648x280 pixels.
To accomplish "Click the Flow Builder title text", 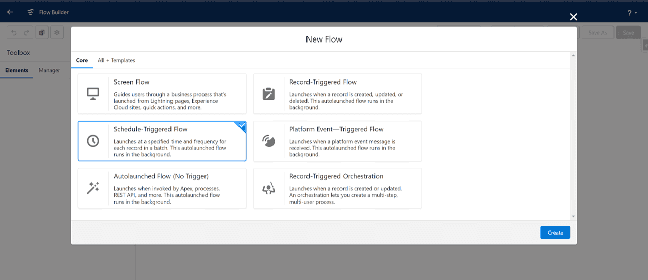I will pyautogui.click(x=54, y=12).
